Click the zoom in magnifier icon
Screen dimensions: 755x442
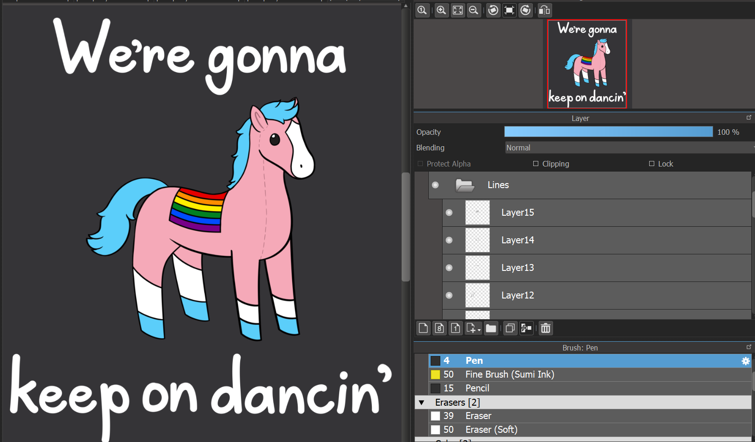(441, 10)
